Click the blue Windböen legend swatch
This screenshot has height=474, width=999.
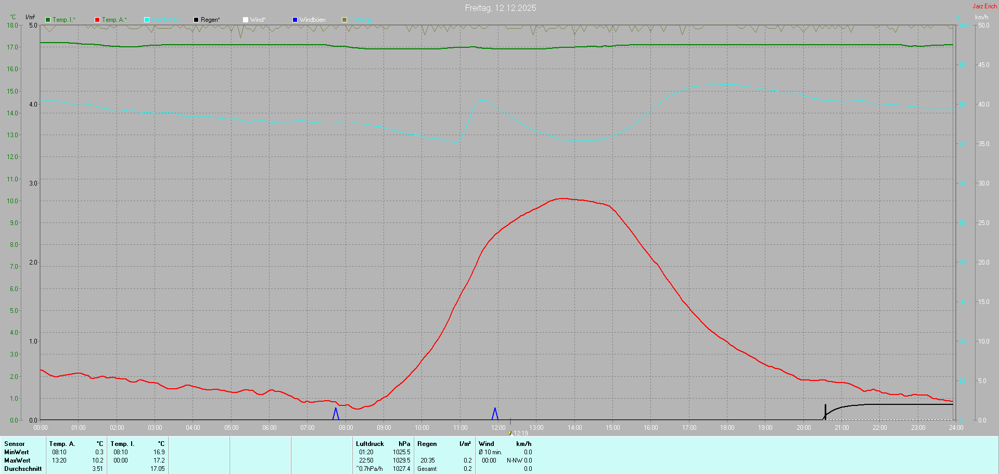point(295,20)
